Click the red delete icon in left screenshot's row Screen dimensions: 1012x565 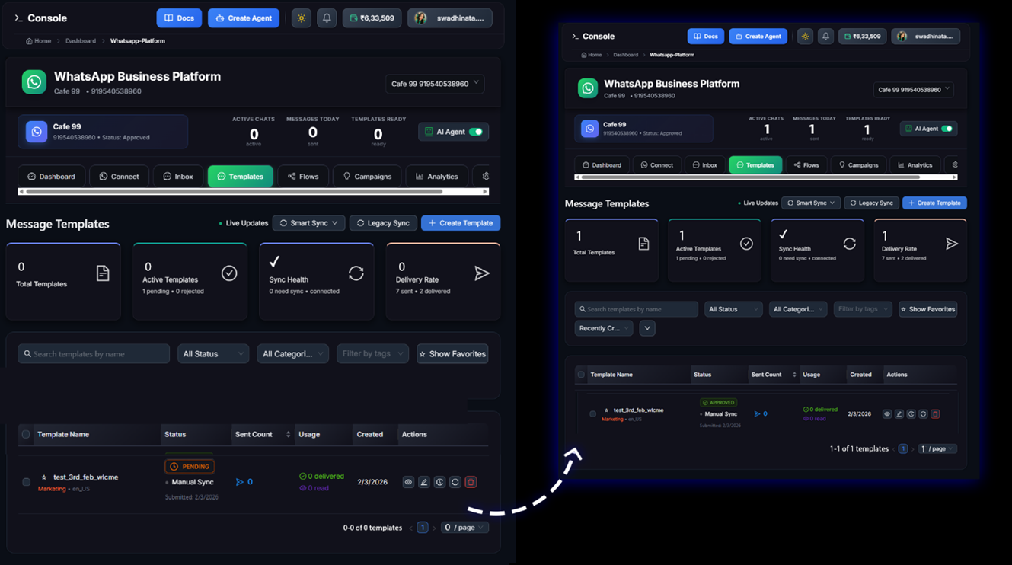471,482
